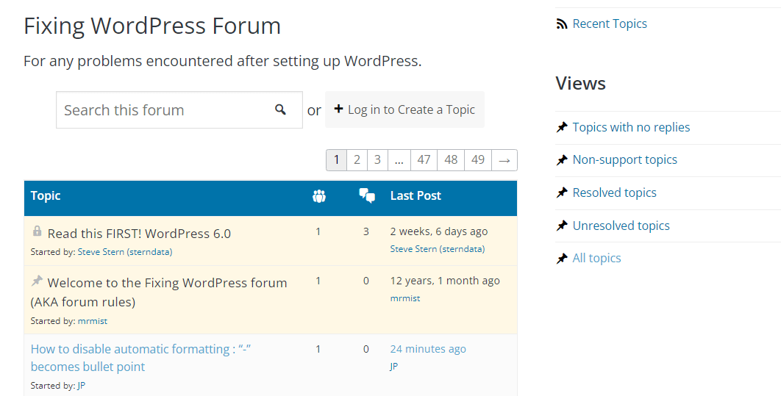The image size is (781, 396).
Task: Click the pushpin icon on Welcome topic
Action: click(37, 281)
